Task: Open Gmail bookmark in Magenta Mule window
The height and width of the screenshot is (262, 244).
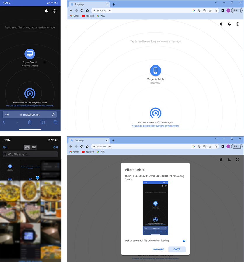Action: tap(74, 16)
